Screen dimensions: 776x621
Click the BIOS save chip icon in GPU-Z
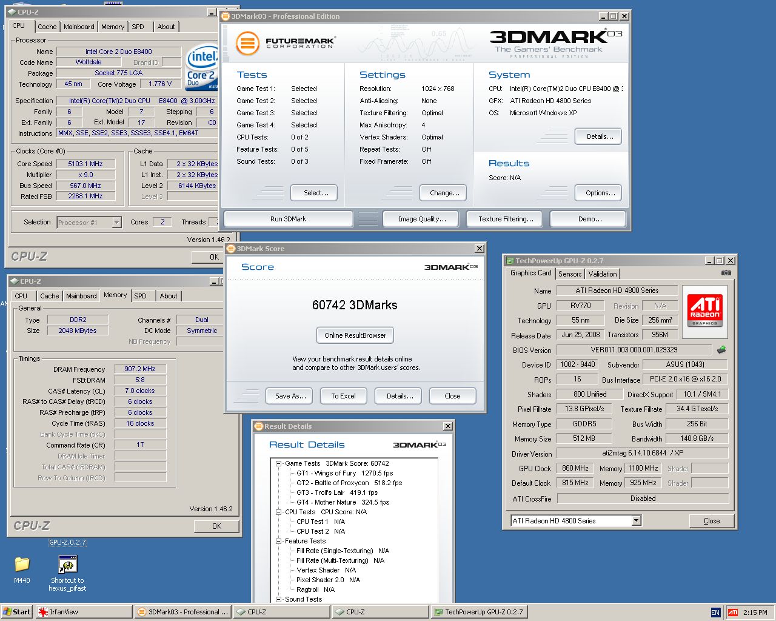click(721, 350)
